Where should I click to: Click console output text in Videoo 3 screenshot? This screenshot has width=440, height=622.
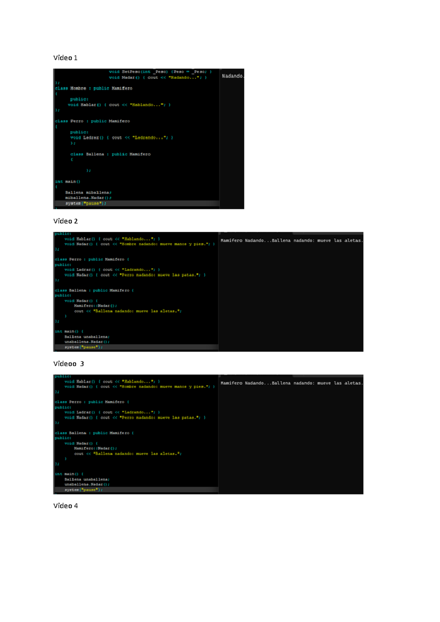(291, 383)
